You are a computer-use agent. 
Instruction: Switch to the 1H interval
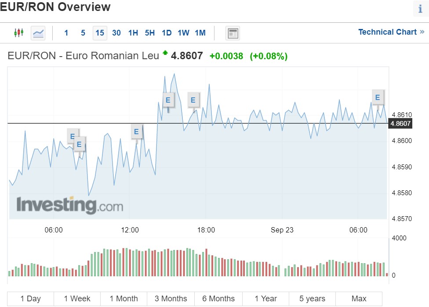click(x=133, y=33)
